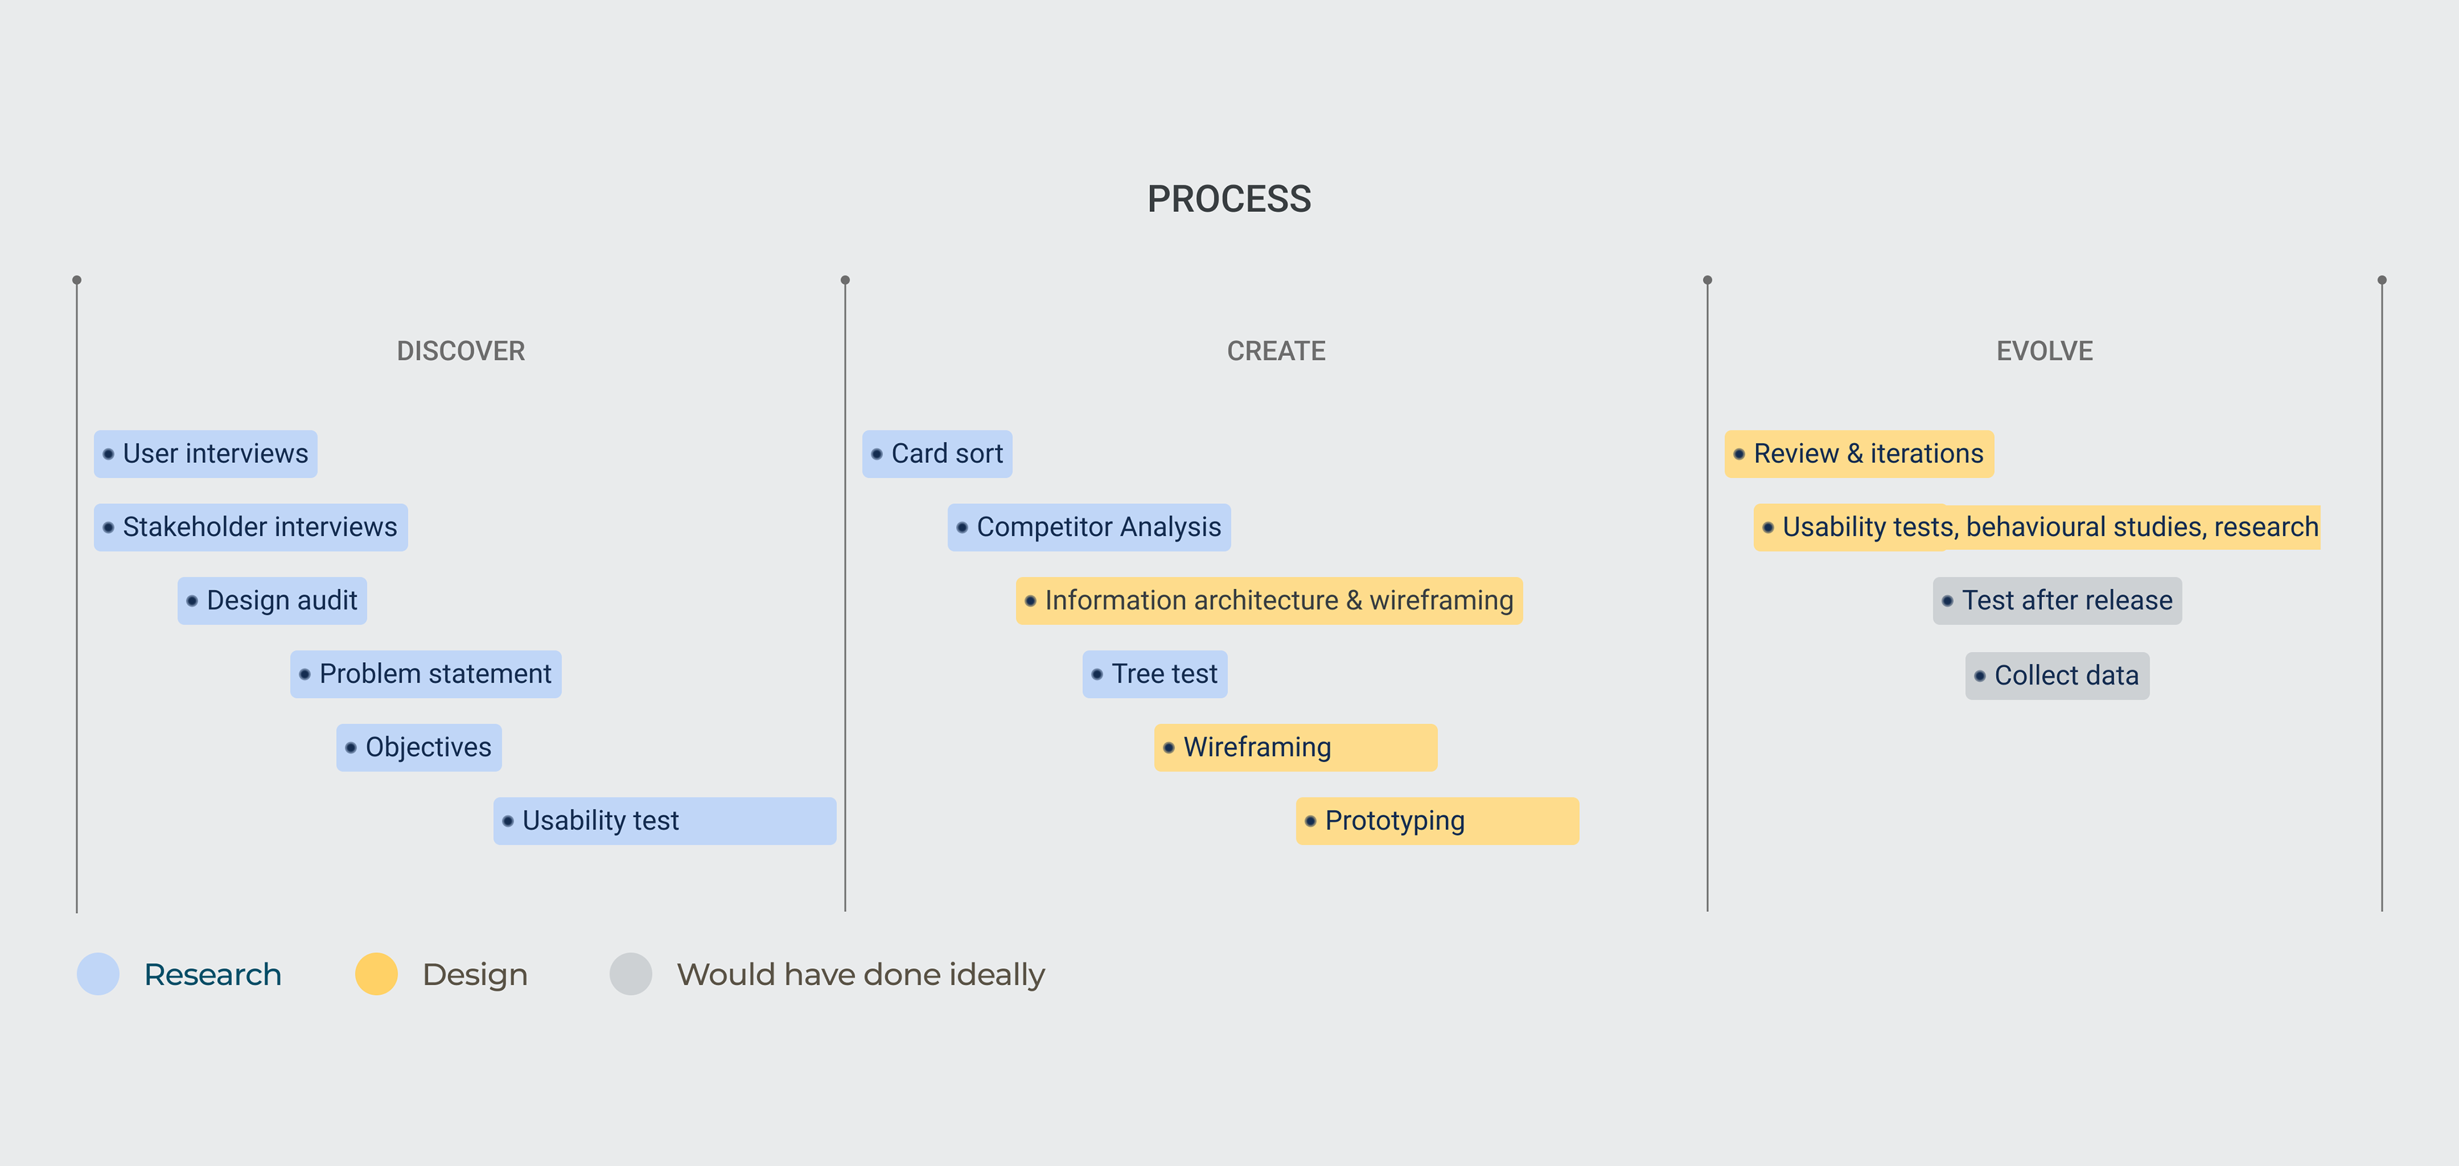The width and height of the screenshot is (2459, 1166).
Task: Select the Review & iterations tag
Action: pyautogui.click(x=1858, y=454)
